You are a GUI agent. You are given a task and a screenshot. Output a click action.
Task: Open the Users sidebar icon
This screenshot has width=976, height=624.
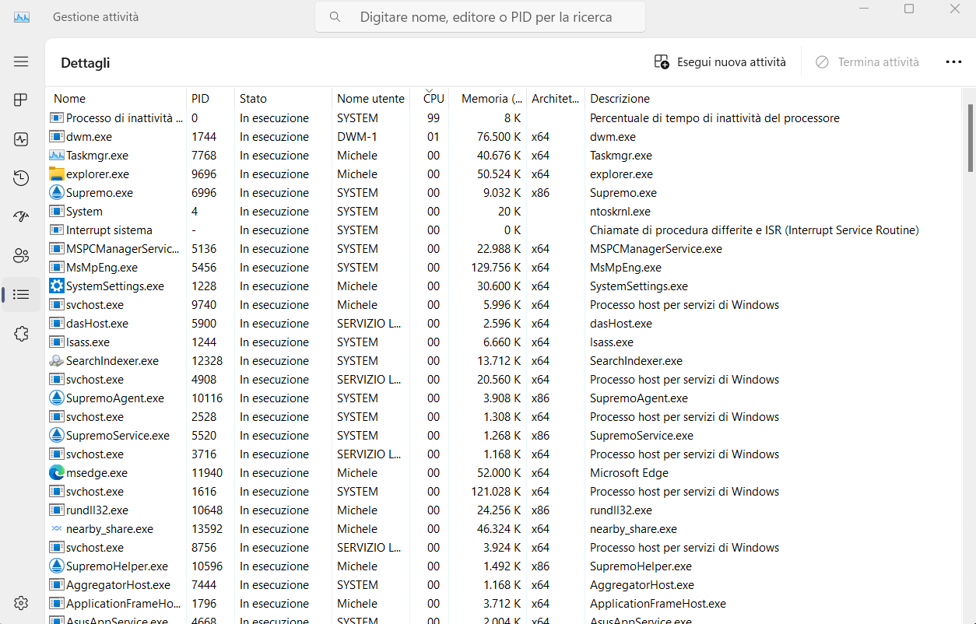click(21, 255)
